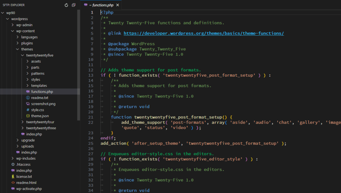341x193 pixels.
Task: Open readme.html in the file tree
Action: [26, 183]
